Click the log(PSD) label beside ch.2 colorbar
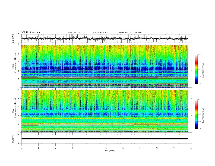Screen dimensions: 215x166 coord(203,115)
